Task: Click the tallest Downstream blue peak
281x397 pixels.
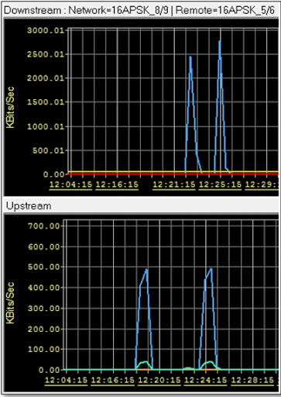Action: tap(220, 41)
